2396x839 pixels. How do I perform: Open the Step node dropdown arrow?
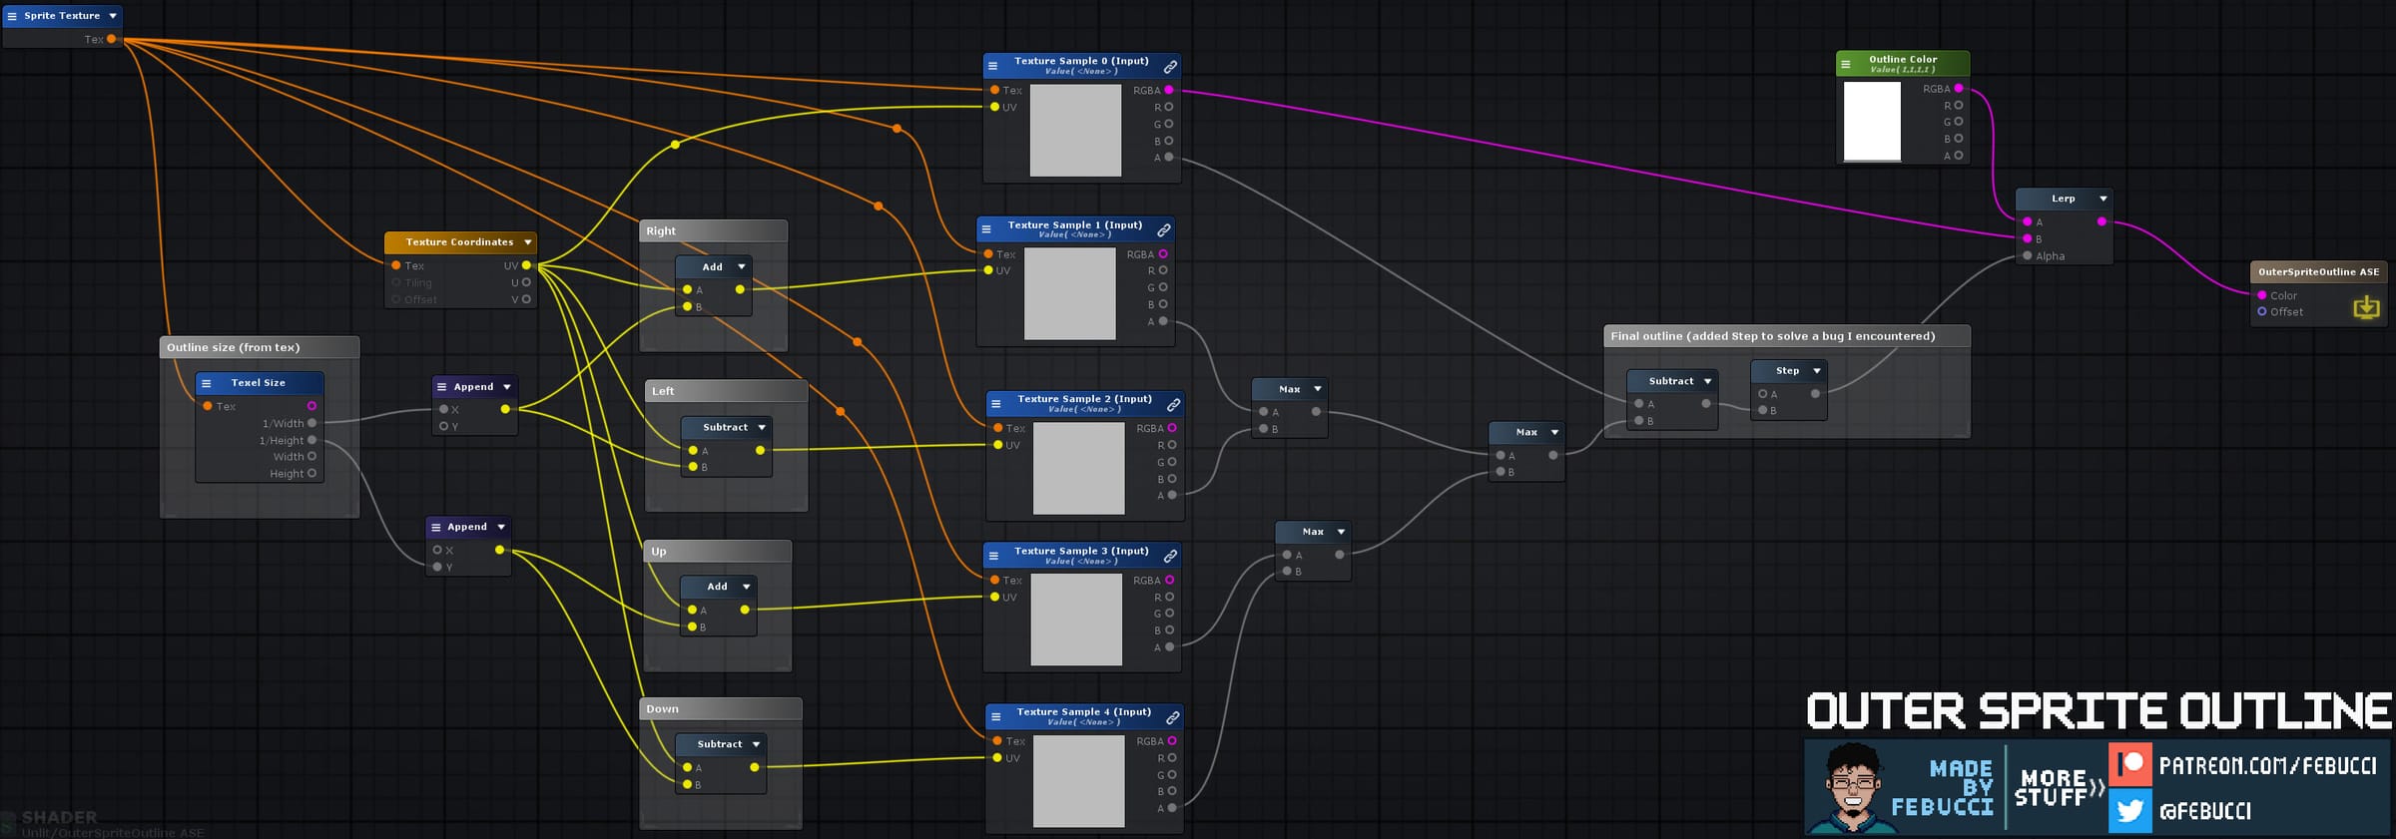coord(1817,371)
